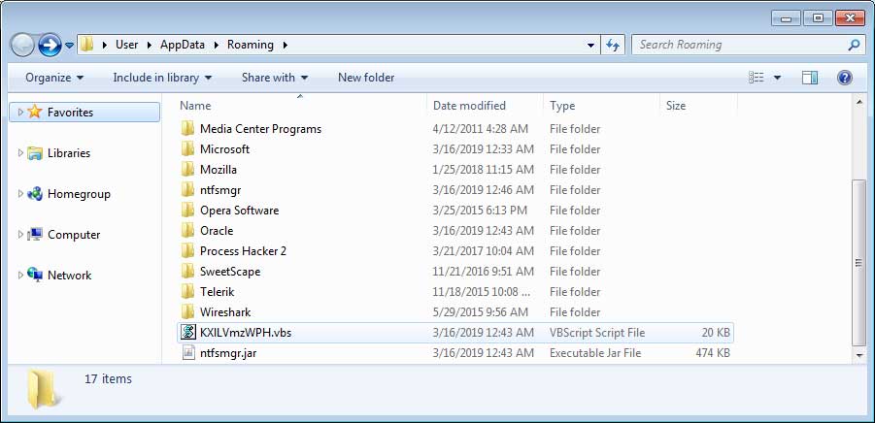Select the Media Center Programs folder icon
The height and width of the screenshot is (423, 875).
coord(187,129)
